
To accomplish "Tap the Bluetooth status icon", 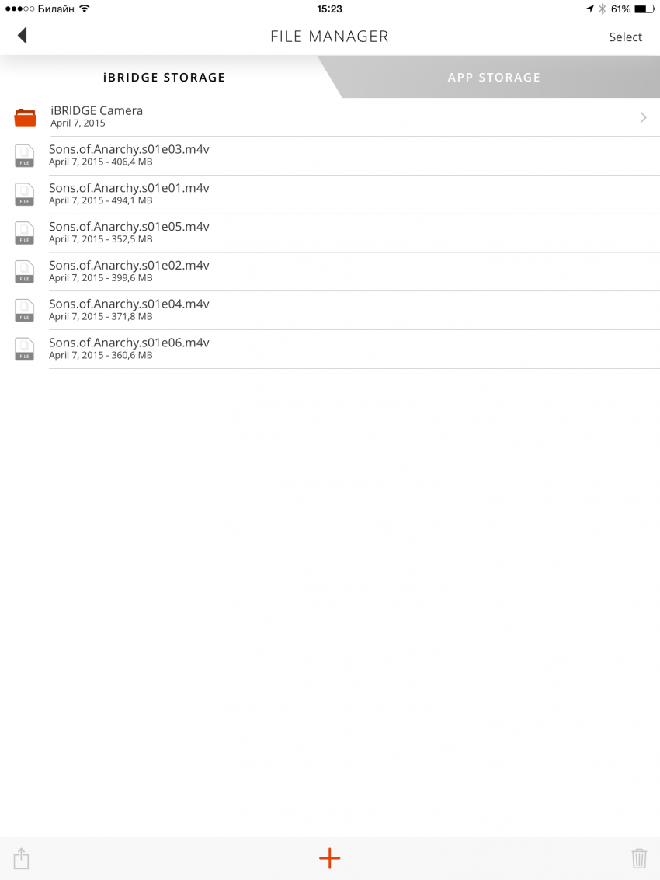I will [x=602, y=9].
